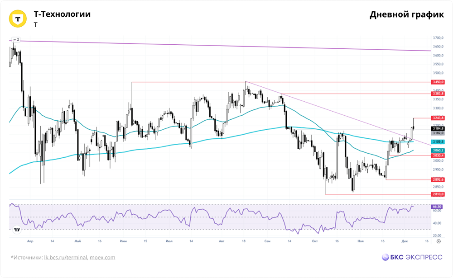Click the red 2810,0 support level label

coord(437,194)
